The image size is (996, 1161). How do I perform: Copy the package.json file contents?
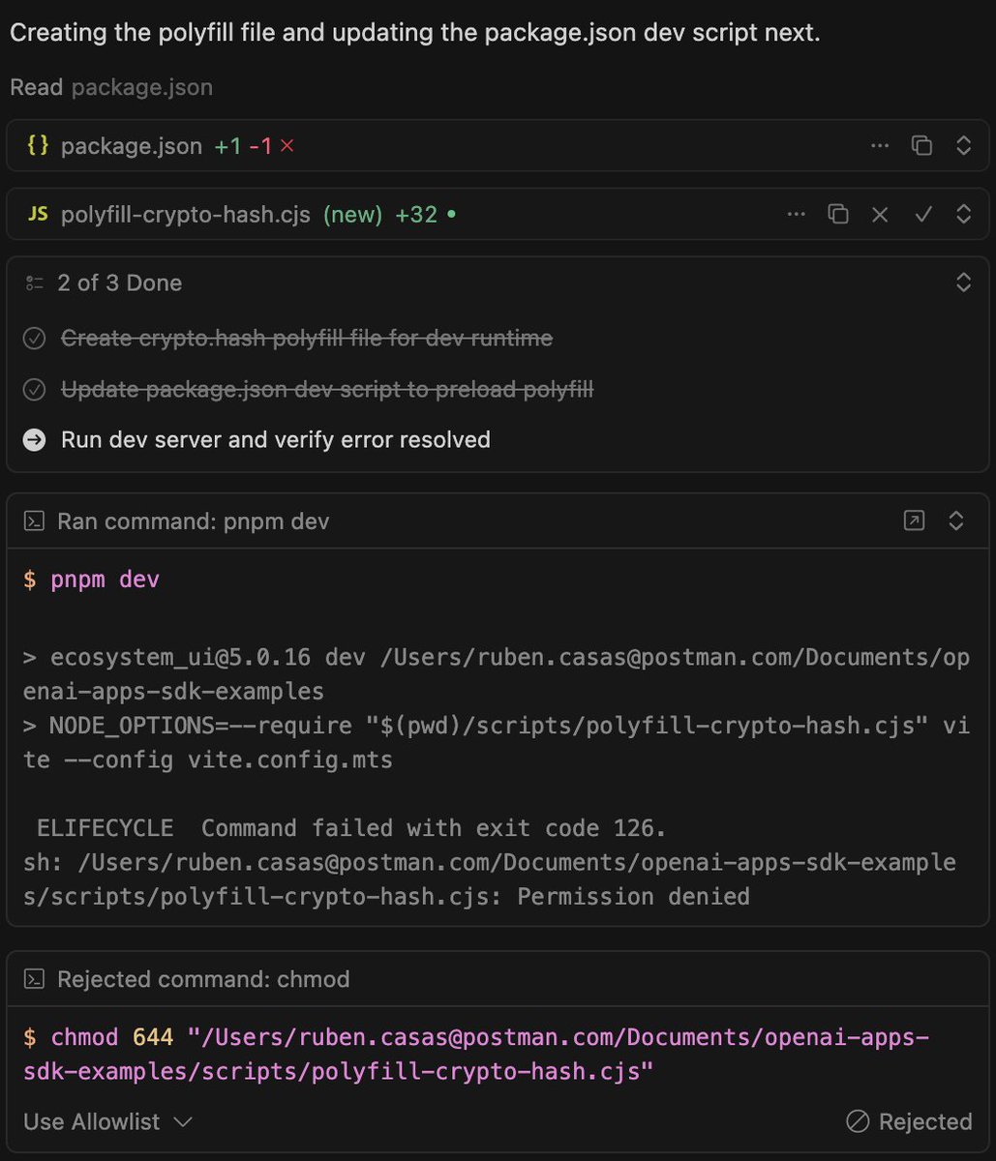point(921,145)
